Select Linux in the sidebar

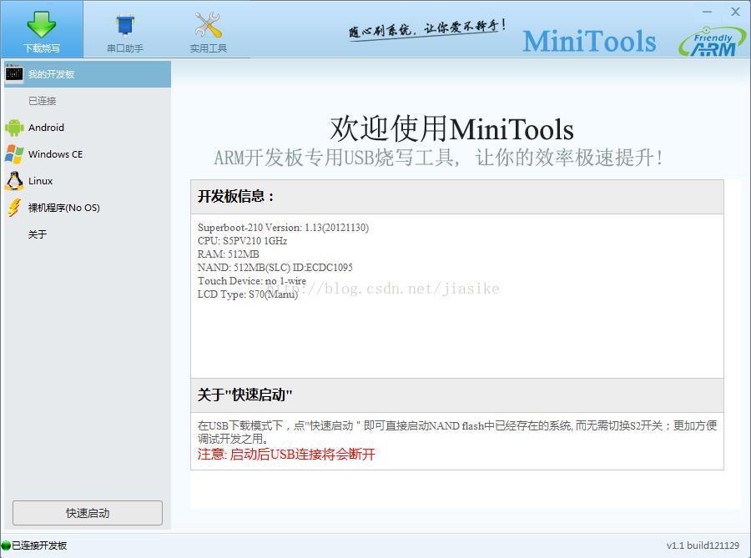click(x=88, y=181)
